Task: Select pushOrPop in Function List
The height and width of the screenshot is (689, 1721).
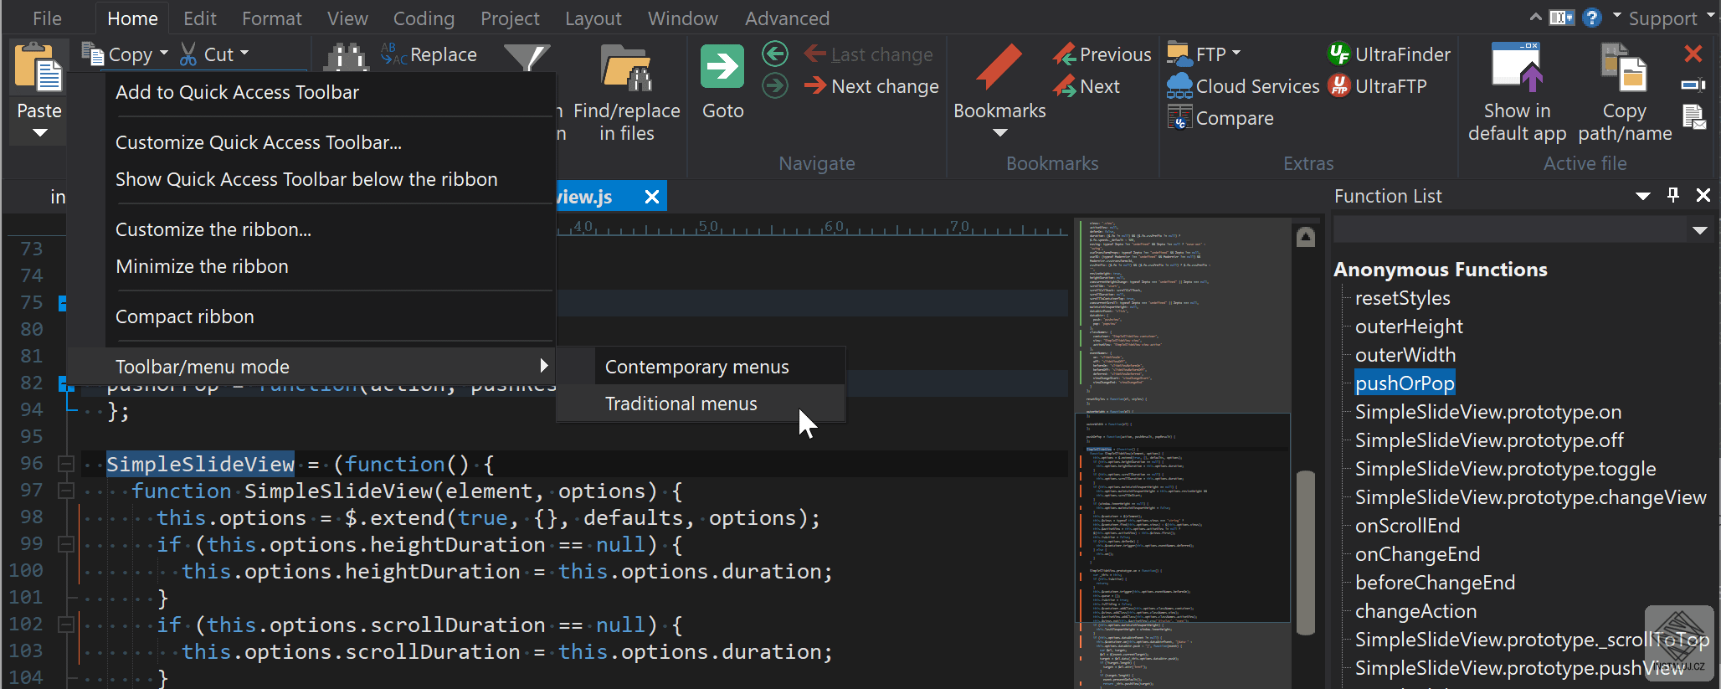Action: click(1405, 383)
